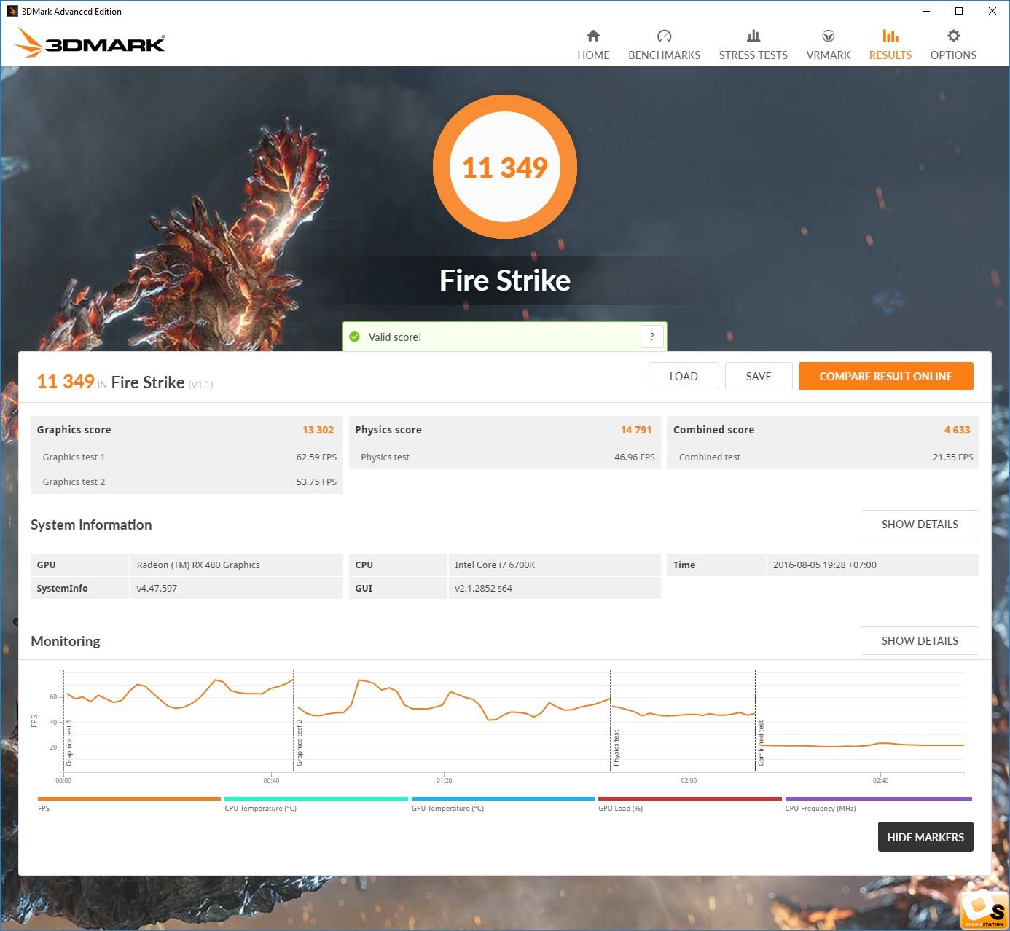Click the large 11 349 score circle

click(x=505, y=167)
